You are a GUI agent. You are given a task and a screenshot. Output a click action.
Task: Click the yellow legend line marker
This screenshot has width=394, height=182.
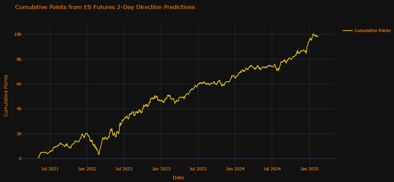(347, 31)
